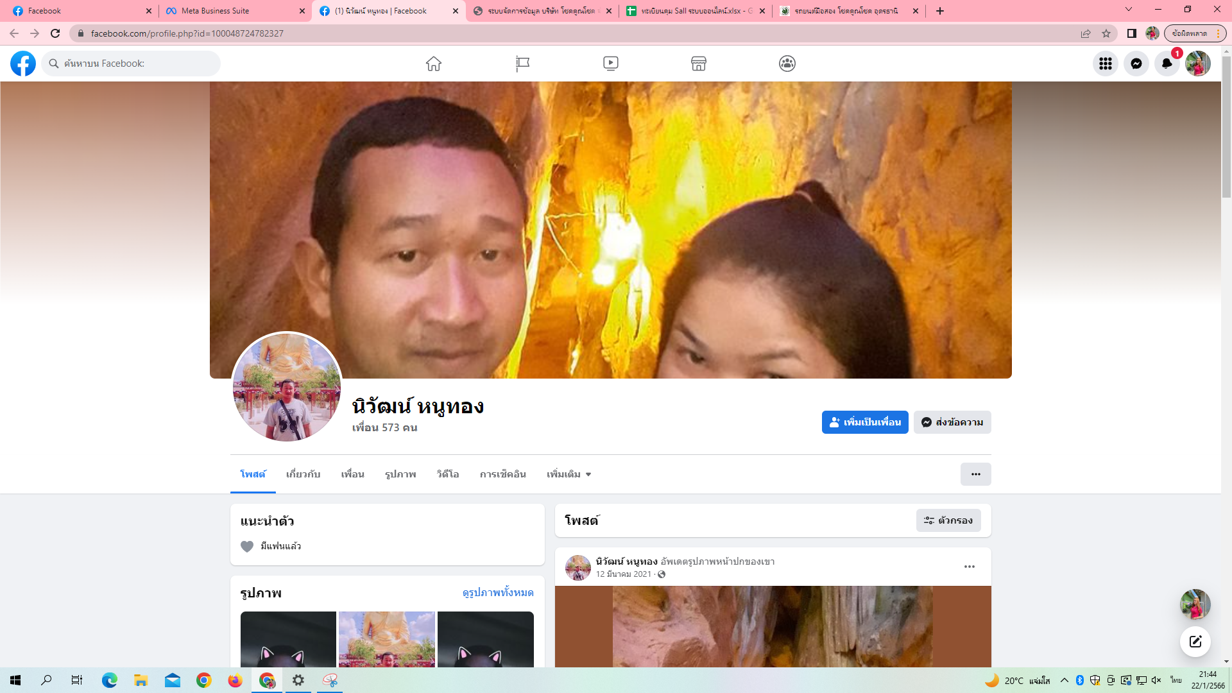Screen dimensions: 1232x693
Task: Open the notifications bell
Action: (1167, 64)
